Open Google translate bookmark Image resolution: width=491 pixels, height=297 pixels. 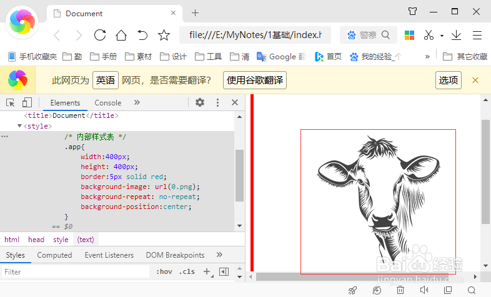point(281,57)
